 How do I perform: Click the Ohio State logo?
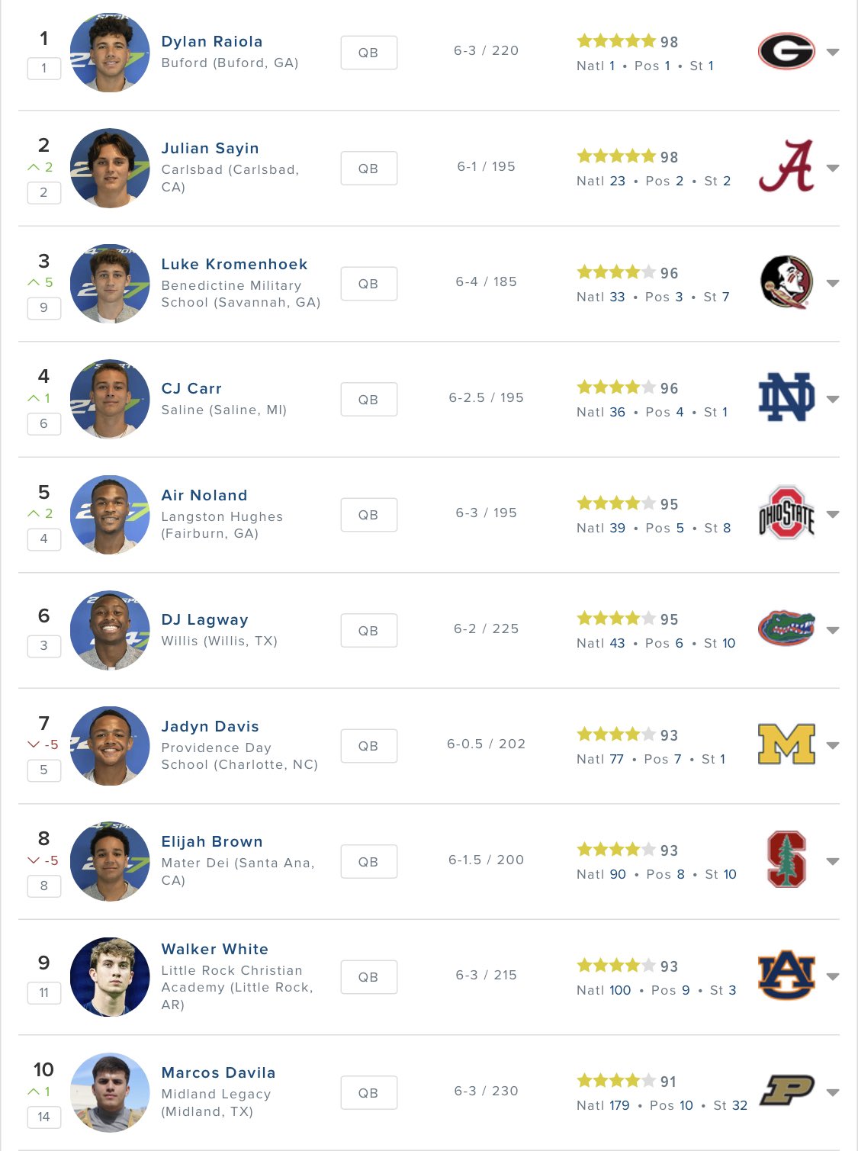(786, 513)
